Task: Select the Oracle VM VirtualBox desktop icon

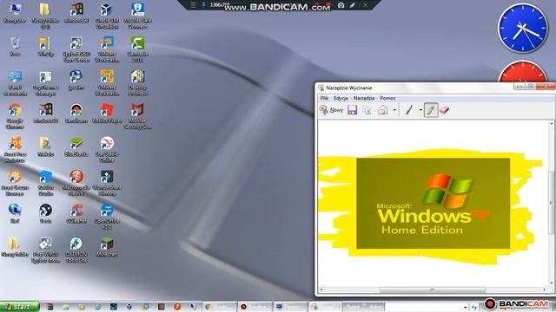Action: [x=107, y=16]
